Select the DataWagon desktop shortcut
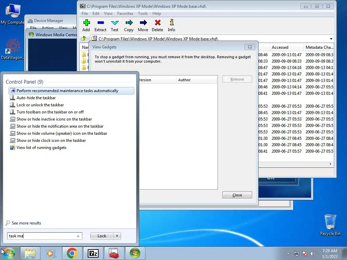The height and width of the screenshot is (260, 347). (13, 49)
